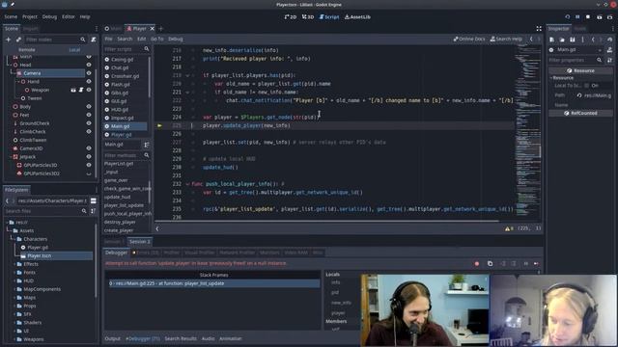Save the resource with Inspector save icon
This screenshot has height=347, width=618.
point(573,40)
